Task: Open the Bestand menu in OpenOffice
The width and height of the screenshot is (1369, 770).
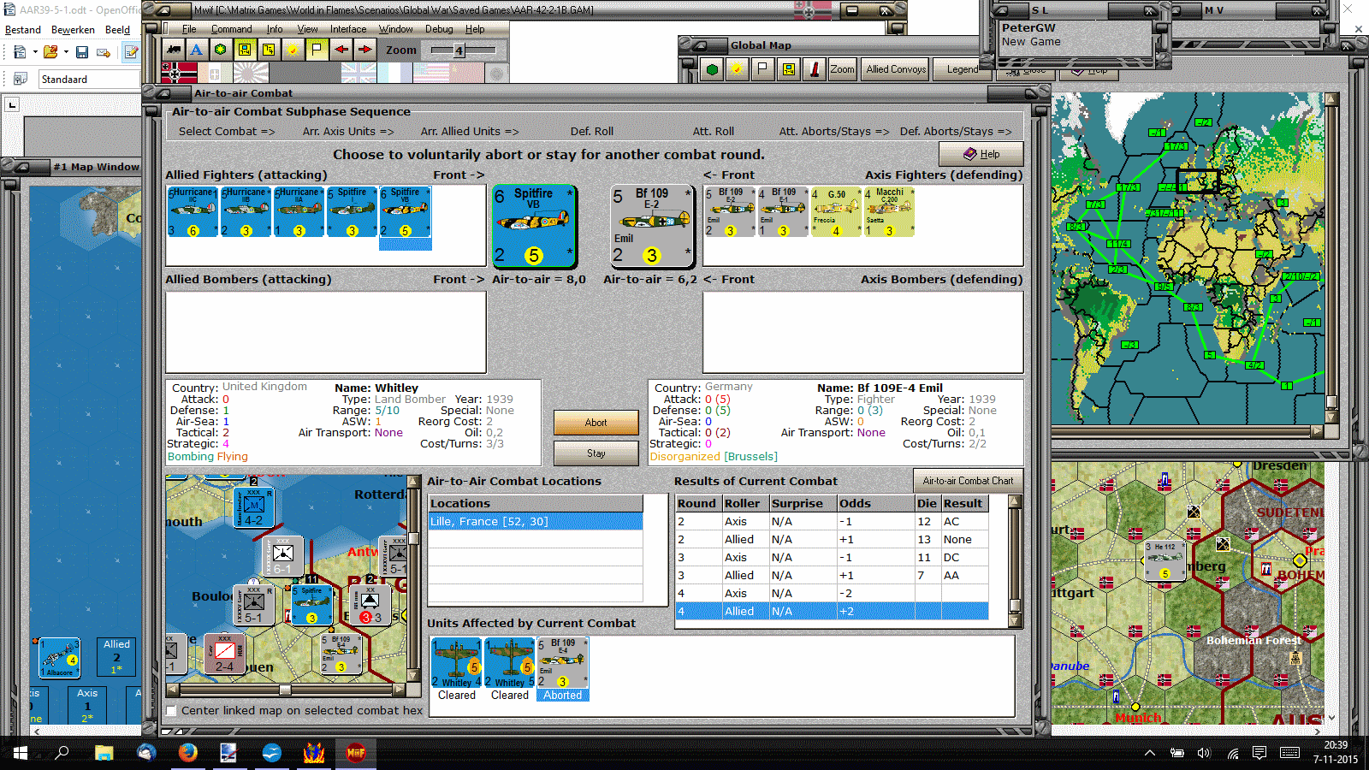Action: pos(23,30)
